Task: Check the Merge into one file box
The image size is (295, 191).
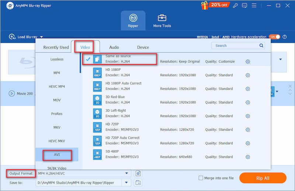Action: tap(201, 178)
